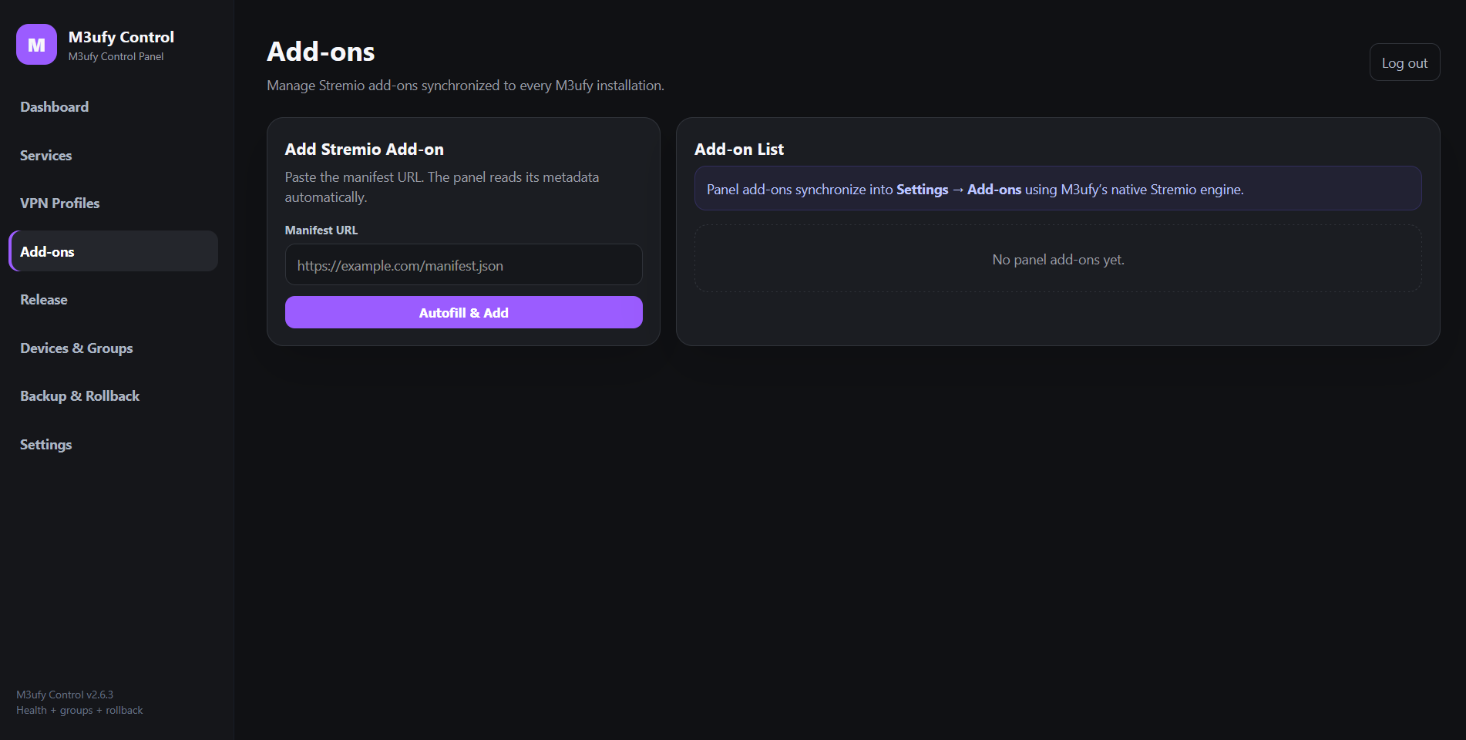Image resolution: width=1466 pixels, height=740 pixels.
Task: Click the 'Manifest URL' label
Action: (x=321, y=230)
